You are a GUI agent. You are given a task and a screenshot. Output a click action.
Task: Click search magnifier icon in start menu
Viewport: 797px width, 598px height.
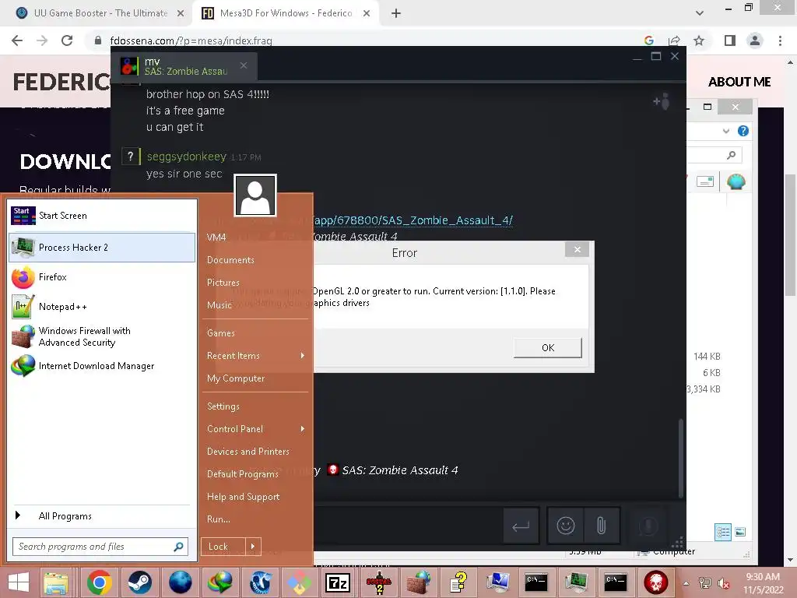178,547
